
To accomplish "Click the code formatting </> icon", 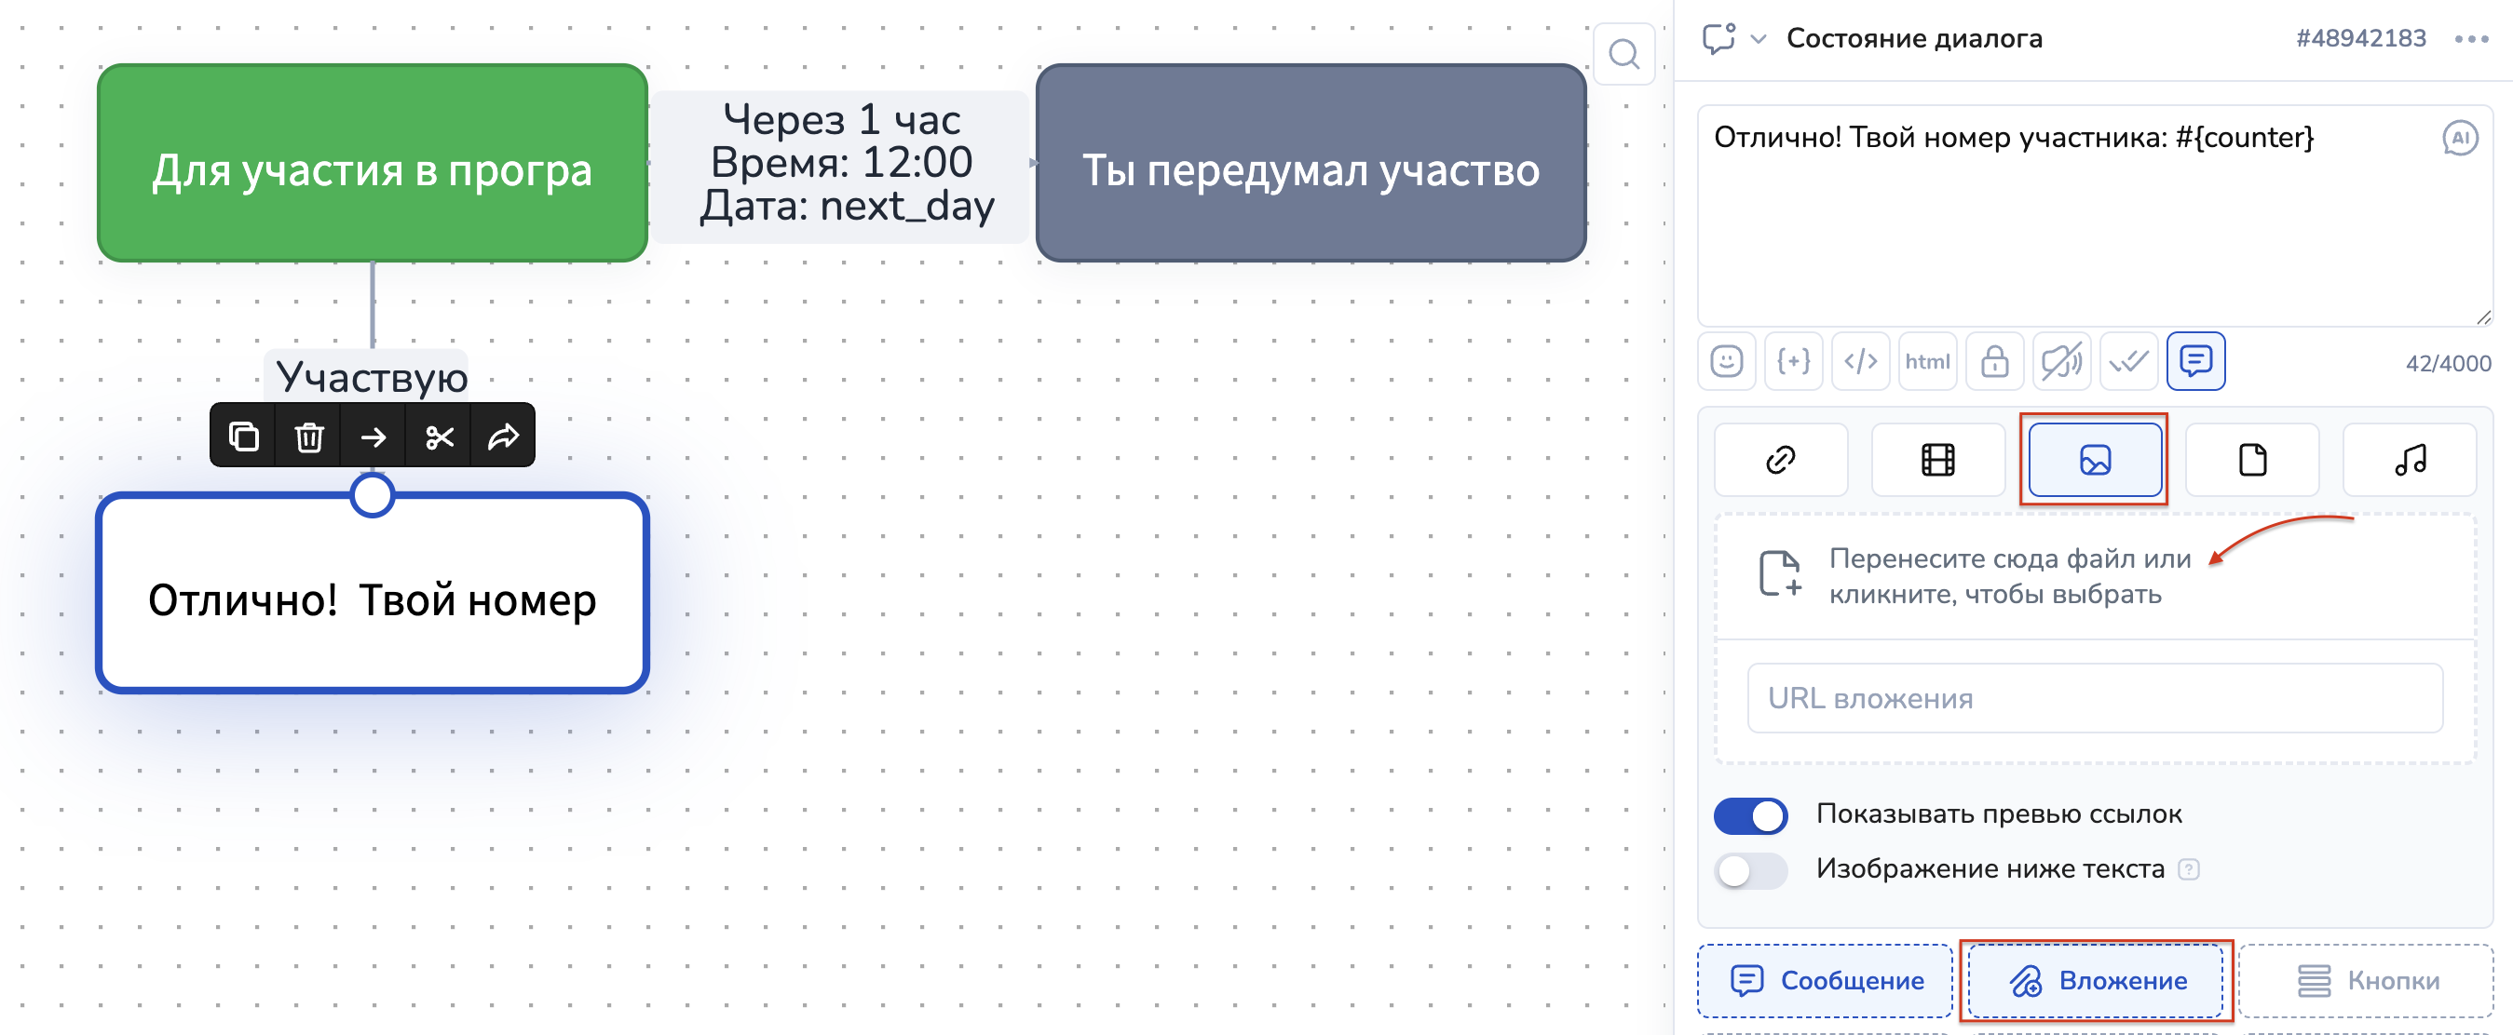I will coord(1860,361).
